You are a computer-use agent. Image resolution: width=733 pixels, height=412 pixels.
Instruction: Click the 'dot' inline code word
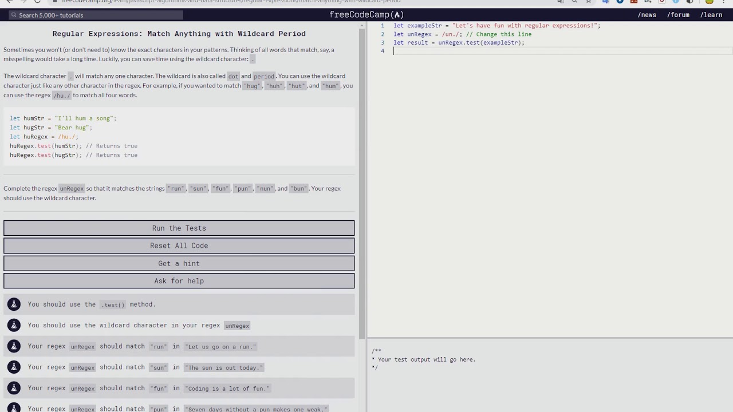click(x=233, y=76)
